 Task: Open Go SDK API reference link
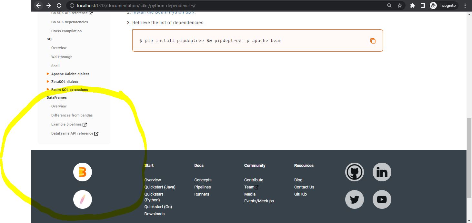(72, 13)
